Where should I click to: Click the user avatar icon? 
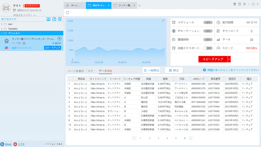point(6,8)
